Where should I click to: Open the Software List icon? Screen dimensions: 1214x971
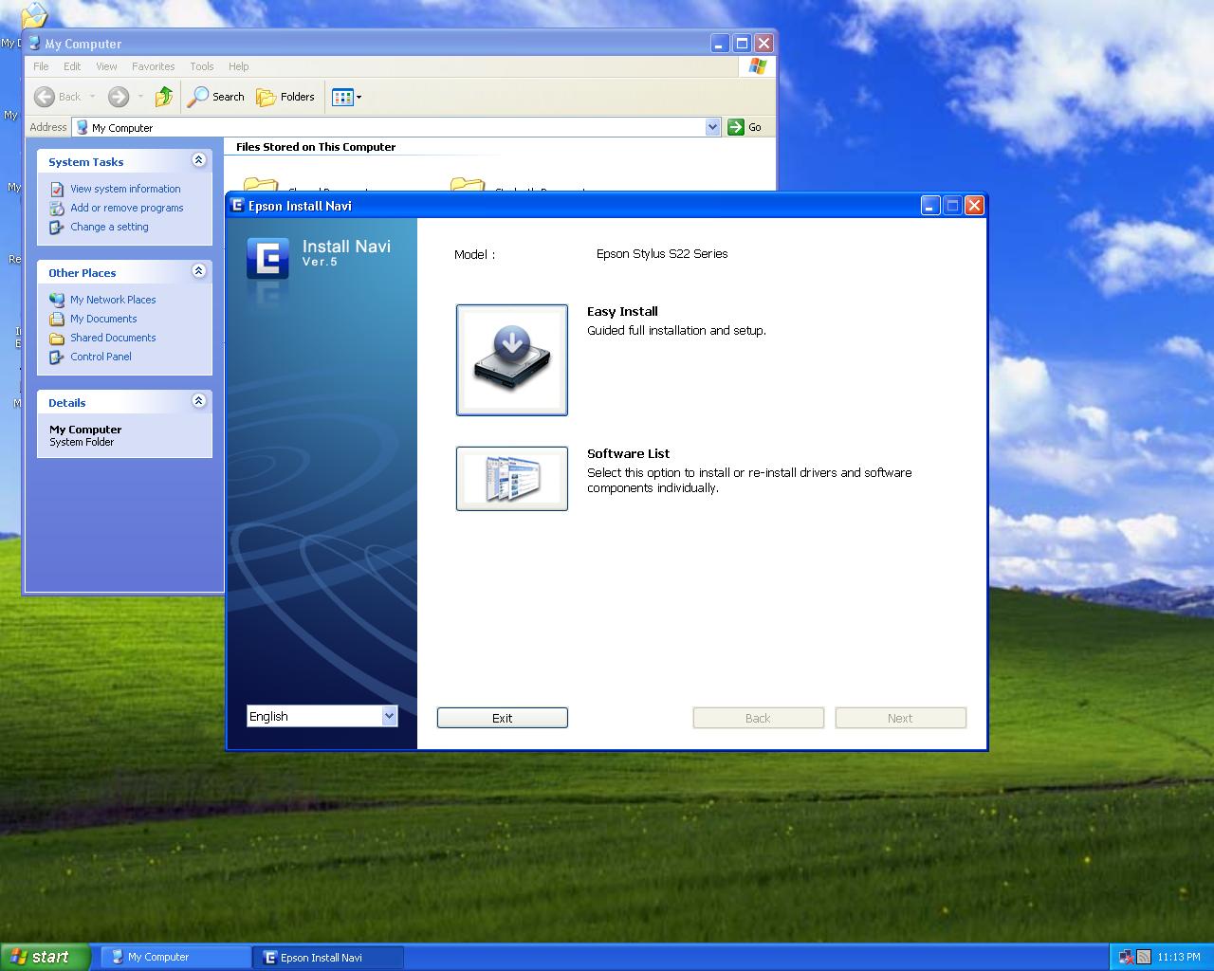click(x=511, y=479)
